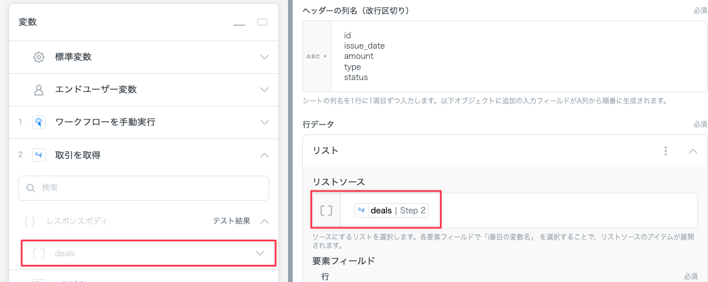708x282 pixels.
Task: Collapse the テスト結果 response body
Action: (265, 221)
